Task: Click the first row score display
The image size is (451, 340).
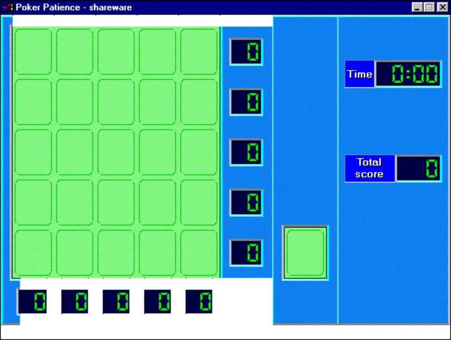Action: tap(246, 52)
